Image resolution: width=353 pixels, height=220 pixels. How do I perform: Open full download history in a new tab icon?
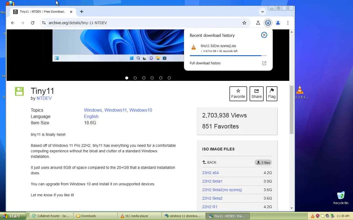click(x=264, y=63)
